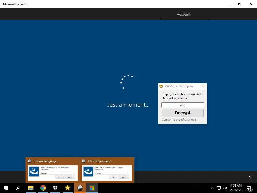Select the Account tab
The height and width of the screenshot is (193, 257).
183,14
